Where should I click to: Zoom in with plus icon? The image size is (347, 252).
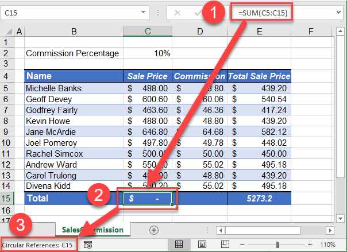pyautogui.click(x=310, y=245)
